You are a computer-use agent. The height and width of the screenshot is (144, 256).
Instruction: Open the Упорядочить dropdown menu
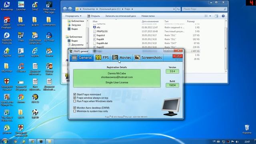tap(73, 16)
